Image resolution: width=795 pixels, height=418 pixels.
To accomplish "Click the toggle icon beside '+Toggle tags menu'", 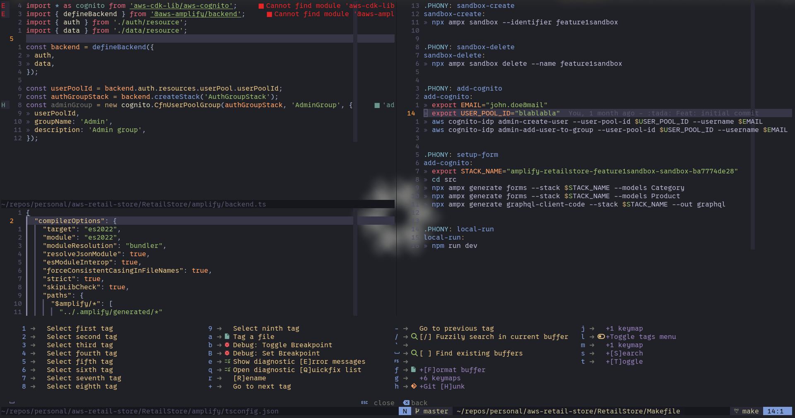I will point(601,336).
